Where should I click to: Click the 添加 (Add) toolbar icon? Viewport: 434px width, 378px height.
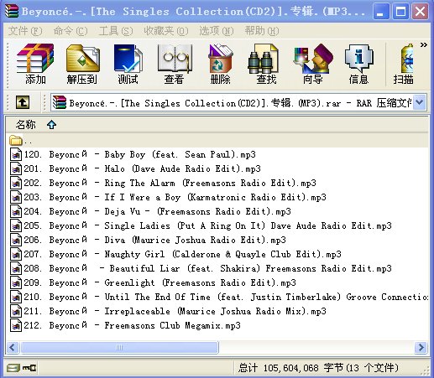pyautogui.click(x=35, y=64)
